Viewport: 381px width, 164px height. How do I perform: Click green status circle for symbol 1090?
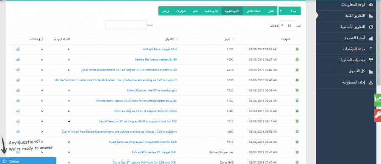297,60
